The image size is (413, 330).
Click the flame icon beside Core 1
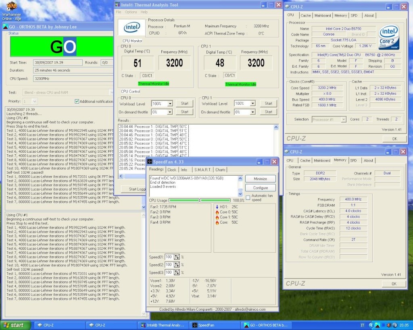pyautogui.click(x=217, y=217)
